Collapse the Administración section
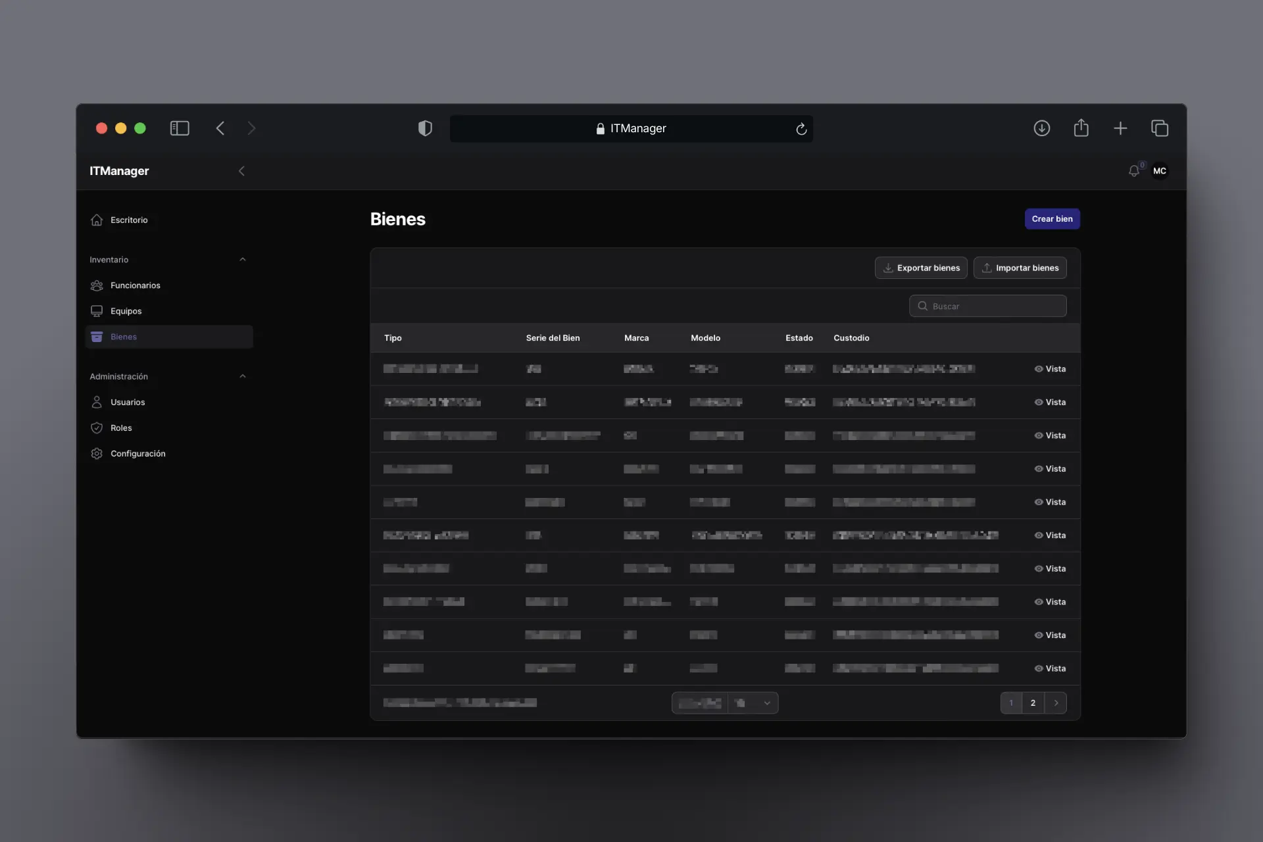1263x842 pixels. [242, 376]
